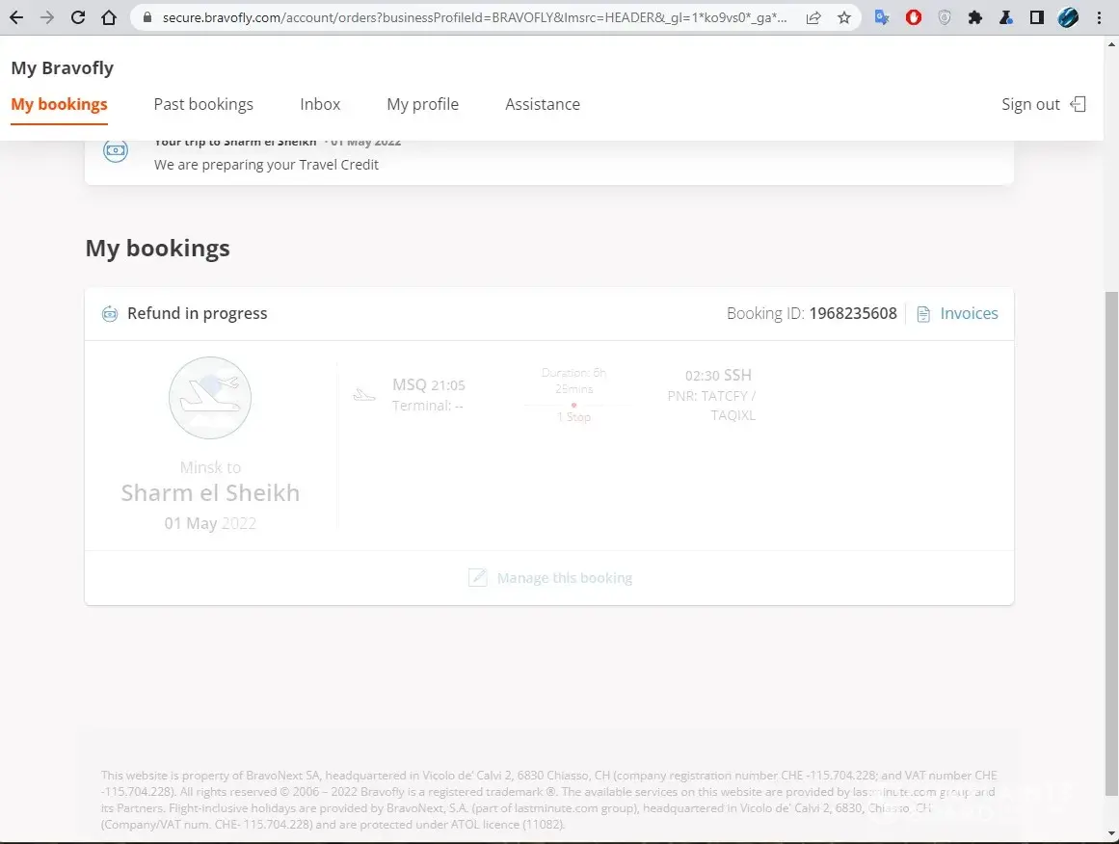
Task: Click the round airplane trip image
Action: 210,397
